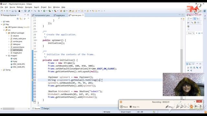Select a.jpg in images1 package
Image resolution: width=207 pixels, height=116 pixels.
pyautogui.click(x=15, y=59)
